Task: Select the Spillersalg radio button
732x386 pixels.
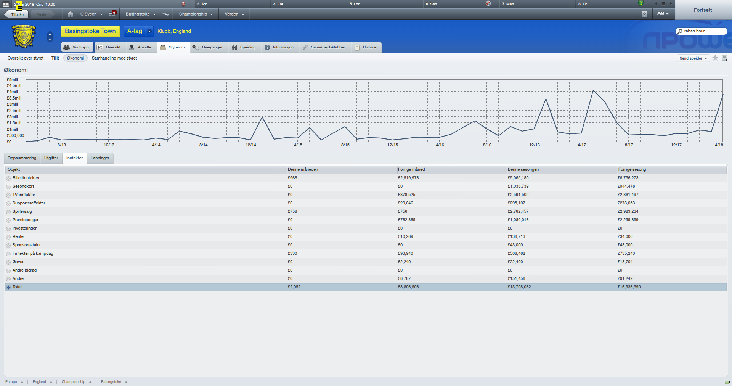Action: tap(8, 212)
